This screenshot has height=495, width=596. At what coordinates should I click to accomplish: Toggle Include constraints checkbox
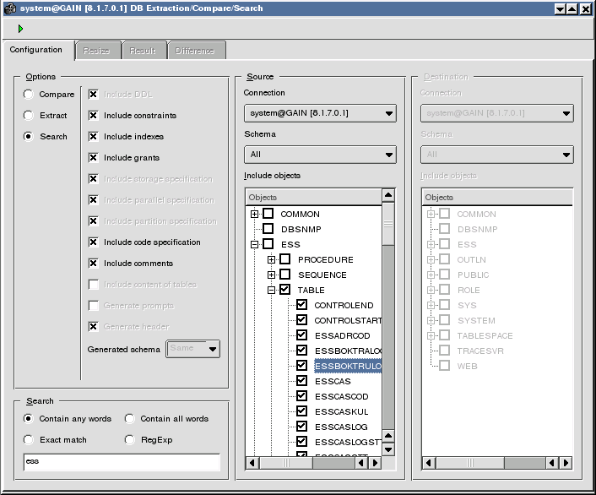point(94,116)
